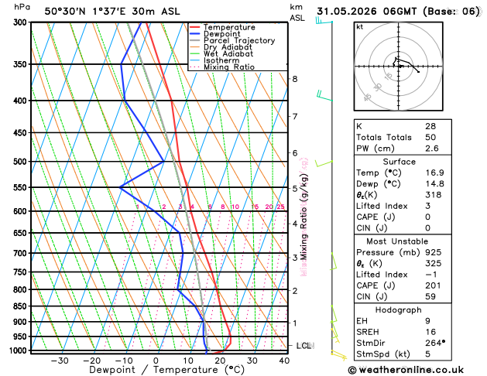Click the pink mixing ratio label 25
Image resolution: width=487 pixels, height=376 pixels.
pyautogui.click(x=280, y=207)
